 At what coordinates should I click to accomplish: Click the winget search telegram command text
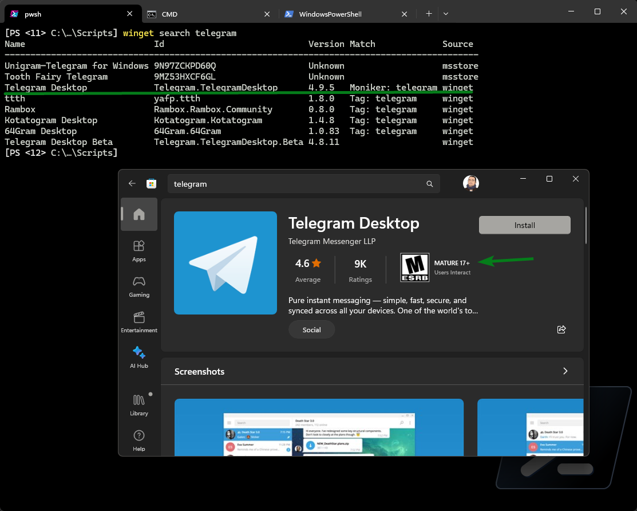[x=180, y=33]
